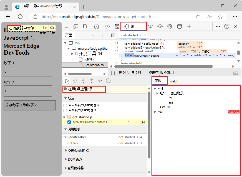Open the Application tool icon
242x177 pixels.
(180, 26)
